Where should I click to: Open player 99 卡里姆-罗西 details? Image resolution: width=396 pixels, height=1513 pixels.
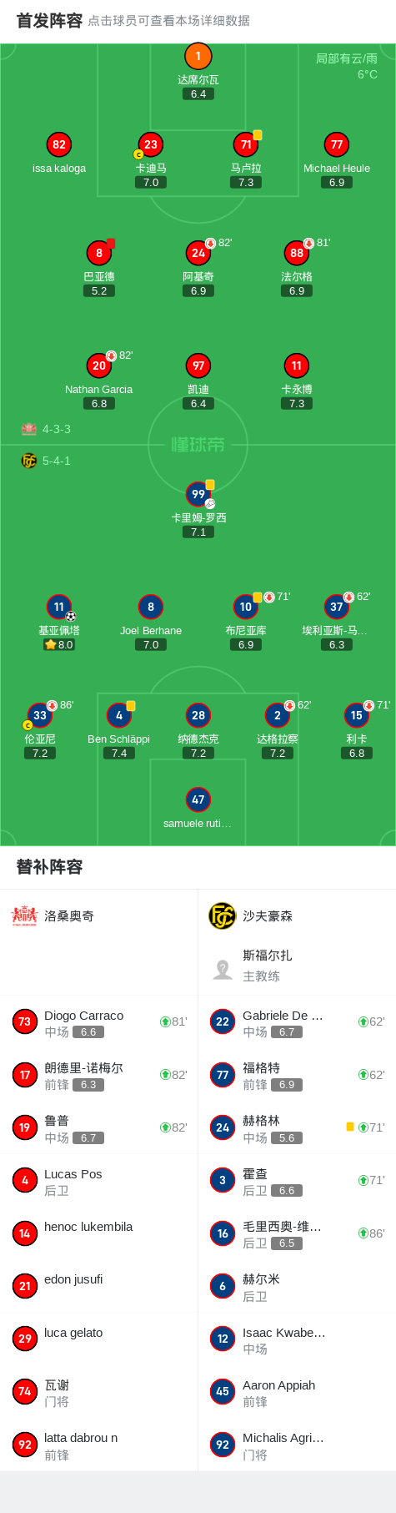[x=198, y=494]
